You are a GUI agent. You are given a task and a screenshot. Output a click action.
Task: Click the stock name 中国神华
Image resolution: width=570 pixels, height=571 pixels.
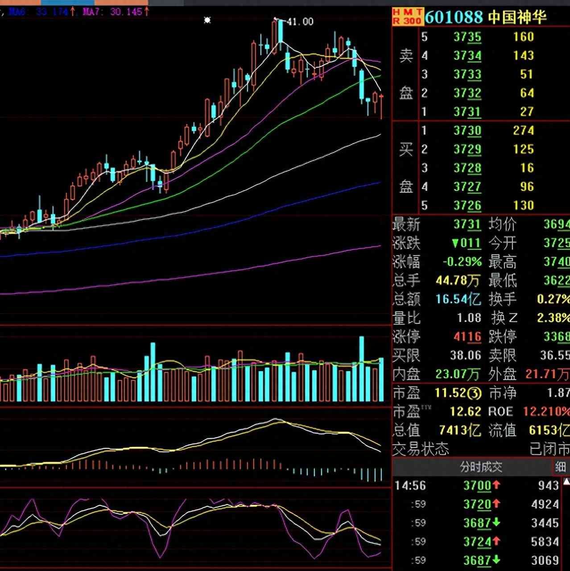pos(517,17)
